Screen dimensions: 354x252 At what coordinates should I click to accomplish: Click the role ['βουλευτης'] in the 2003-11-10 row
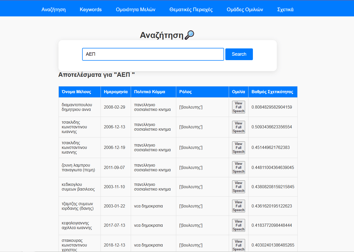click(x=191, y=187)
